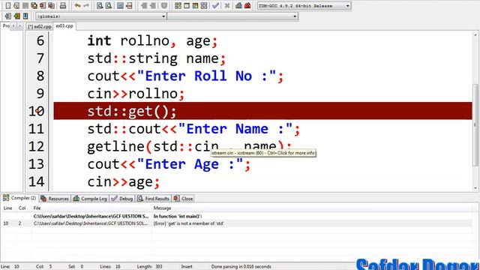This screenshot has height=270, width=480.
Task: Switch to the ex02.cpp editor tab
Action: coord(40,27)
